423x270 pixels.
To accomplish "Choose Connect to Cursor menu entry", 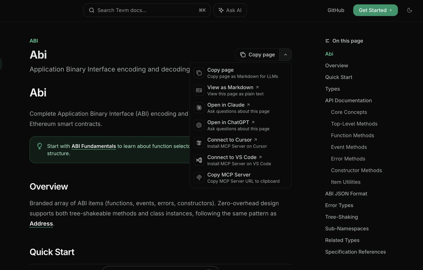I will [240, 143].
